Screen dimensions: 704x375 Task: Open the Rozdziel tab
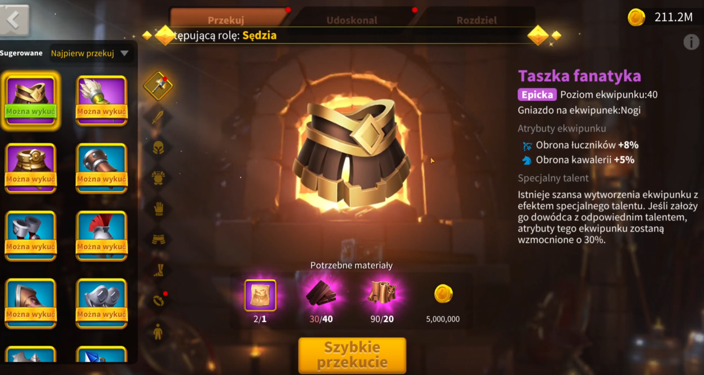click(476, 20)
